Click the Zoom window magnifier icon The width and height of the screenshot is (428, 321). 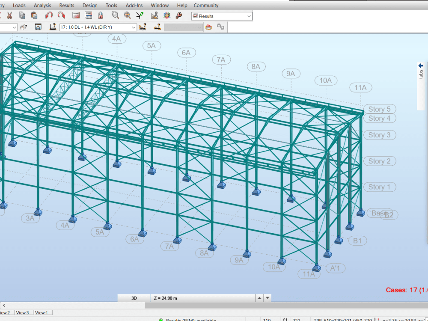(115, 15)
